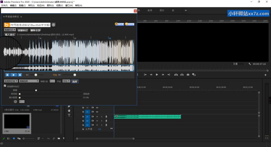Switch project panel to freeform view
Image resolution: width=271 pixels, height=147 pixels.
click(19, 139)
